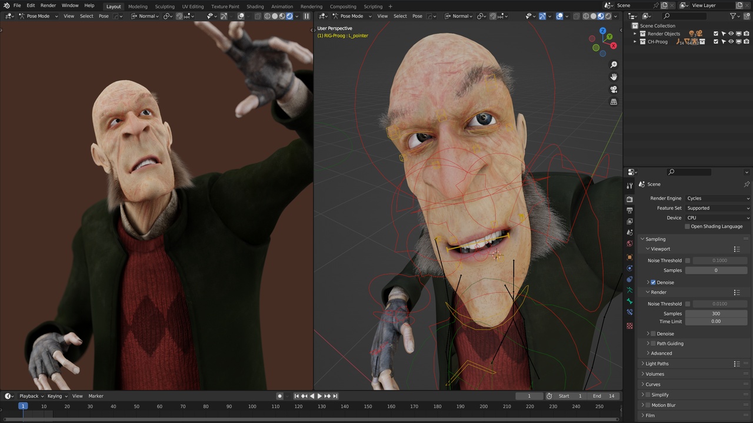Toggle camera view with the camera gizmo

coord(614,89)
